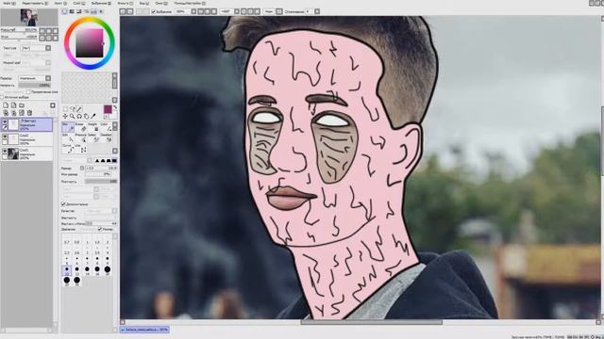Screen dimensions: 604x339
Task: Adjust the brush size slider
Action: [101, 169]
